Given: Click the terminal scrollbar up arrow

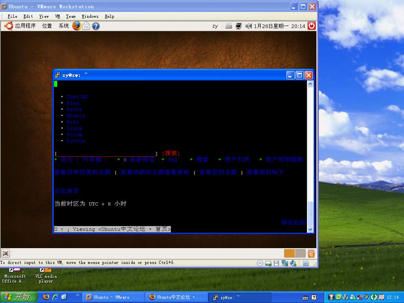Looking at the screenshot, I should click(310, 84).
